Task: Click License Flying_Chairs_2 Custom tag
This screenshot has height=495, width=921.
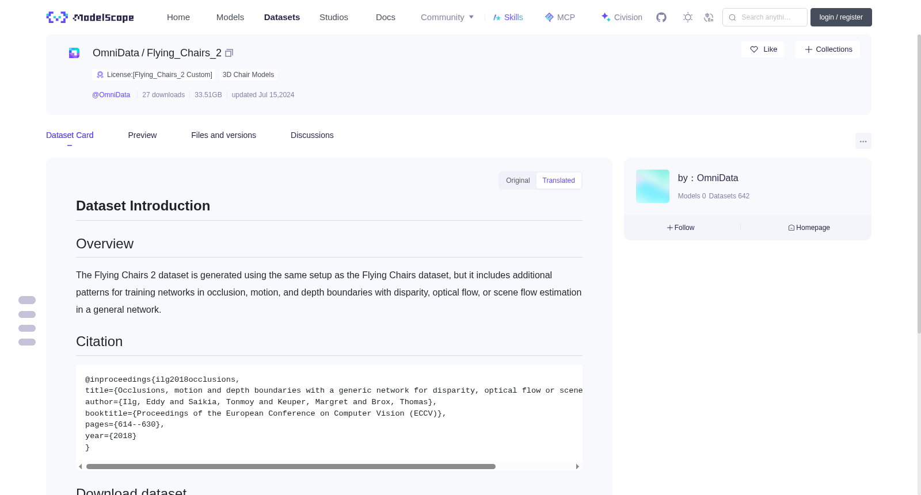Action: (154, 75)
